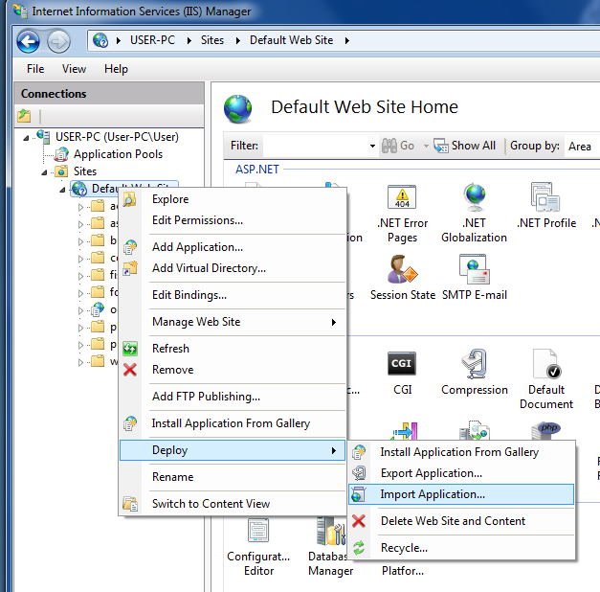The image size is (600, 592).
Task: Open the Default Document icon
Action: point(545,365)
